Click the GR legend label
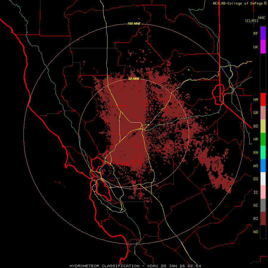 pyautogui.click(x=256, y=113)
